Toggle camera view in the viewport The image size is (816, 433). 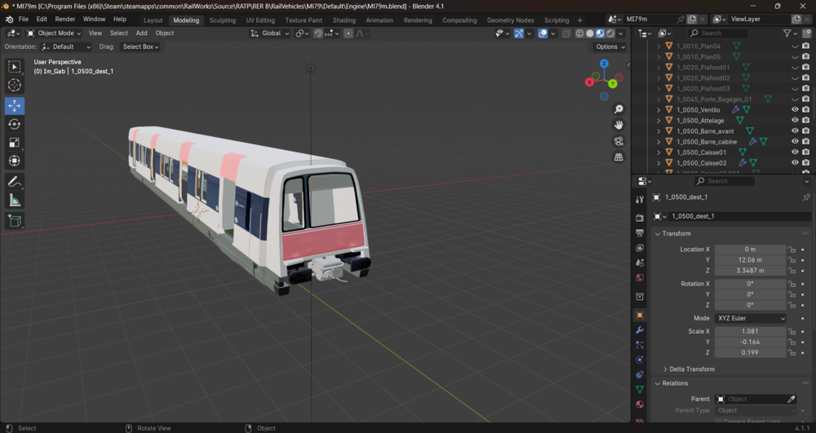pos(619,141)
